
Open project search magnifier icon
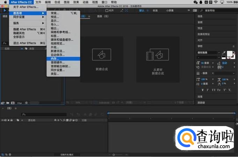5,43
